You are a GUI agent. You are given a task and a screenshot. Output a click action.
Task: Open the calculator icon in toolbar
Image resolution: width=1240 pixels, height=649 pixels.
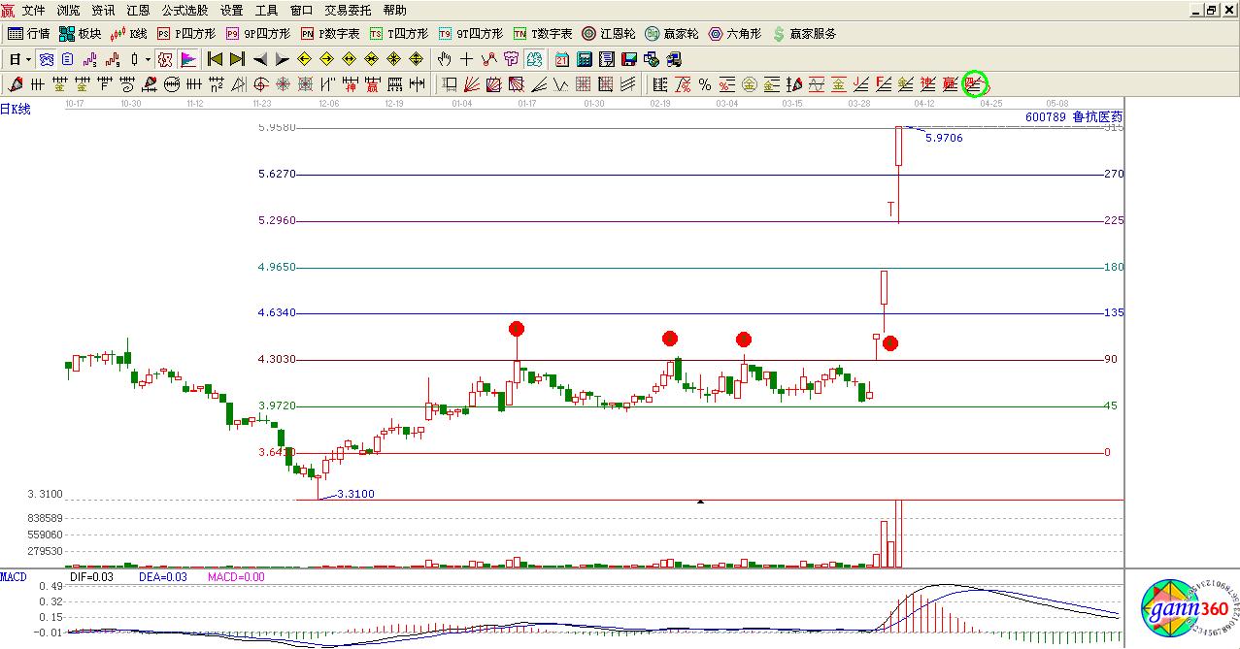[585, 59]
